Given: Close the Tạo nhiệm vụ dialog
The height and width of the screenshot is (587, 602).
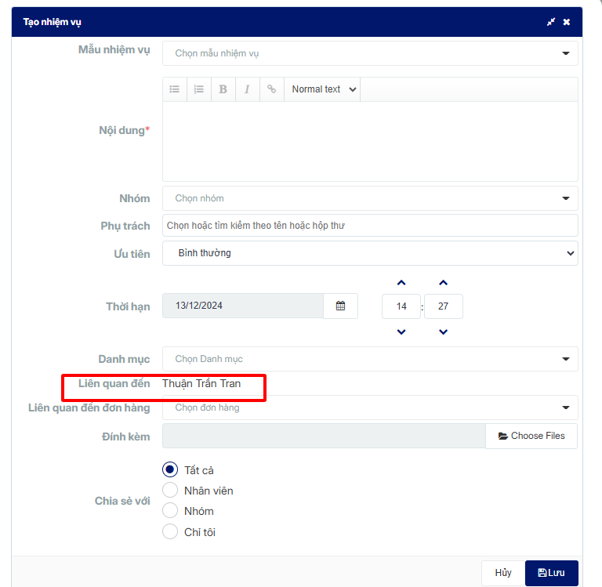Looking at the screenshot, I should tap(566, 22).
